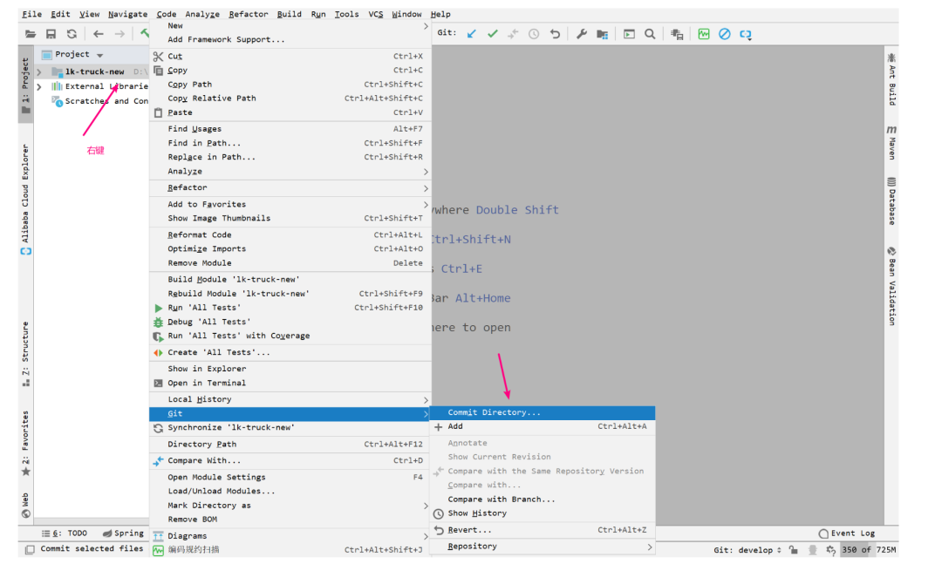Select Commit Directory... in Git submenu
942x564 pixels.
pos(543,412)
